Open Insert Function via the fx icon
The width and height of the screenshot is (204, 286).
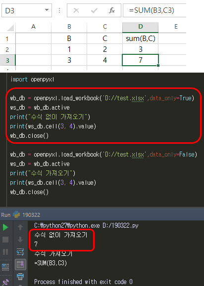coord(112,10)
